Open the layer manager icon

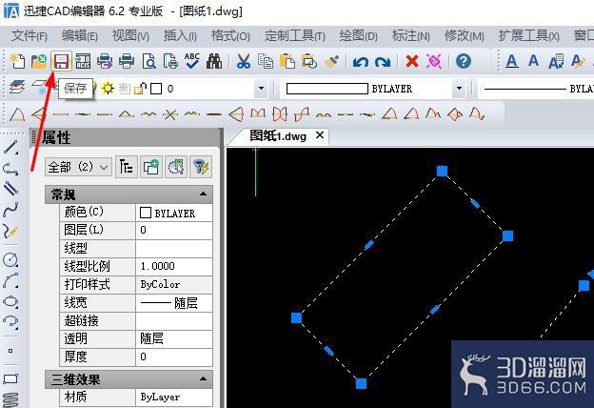tap(17, 88)
